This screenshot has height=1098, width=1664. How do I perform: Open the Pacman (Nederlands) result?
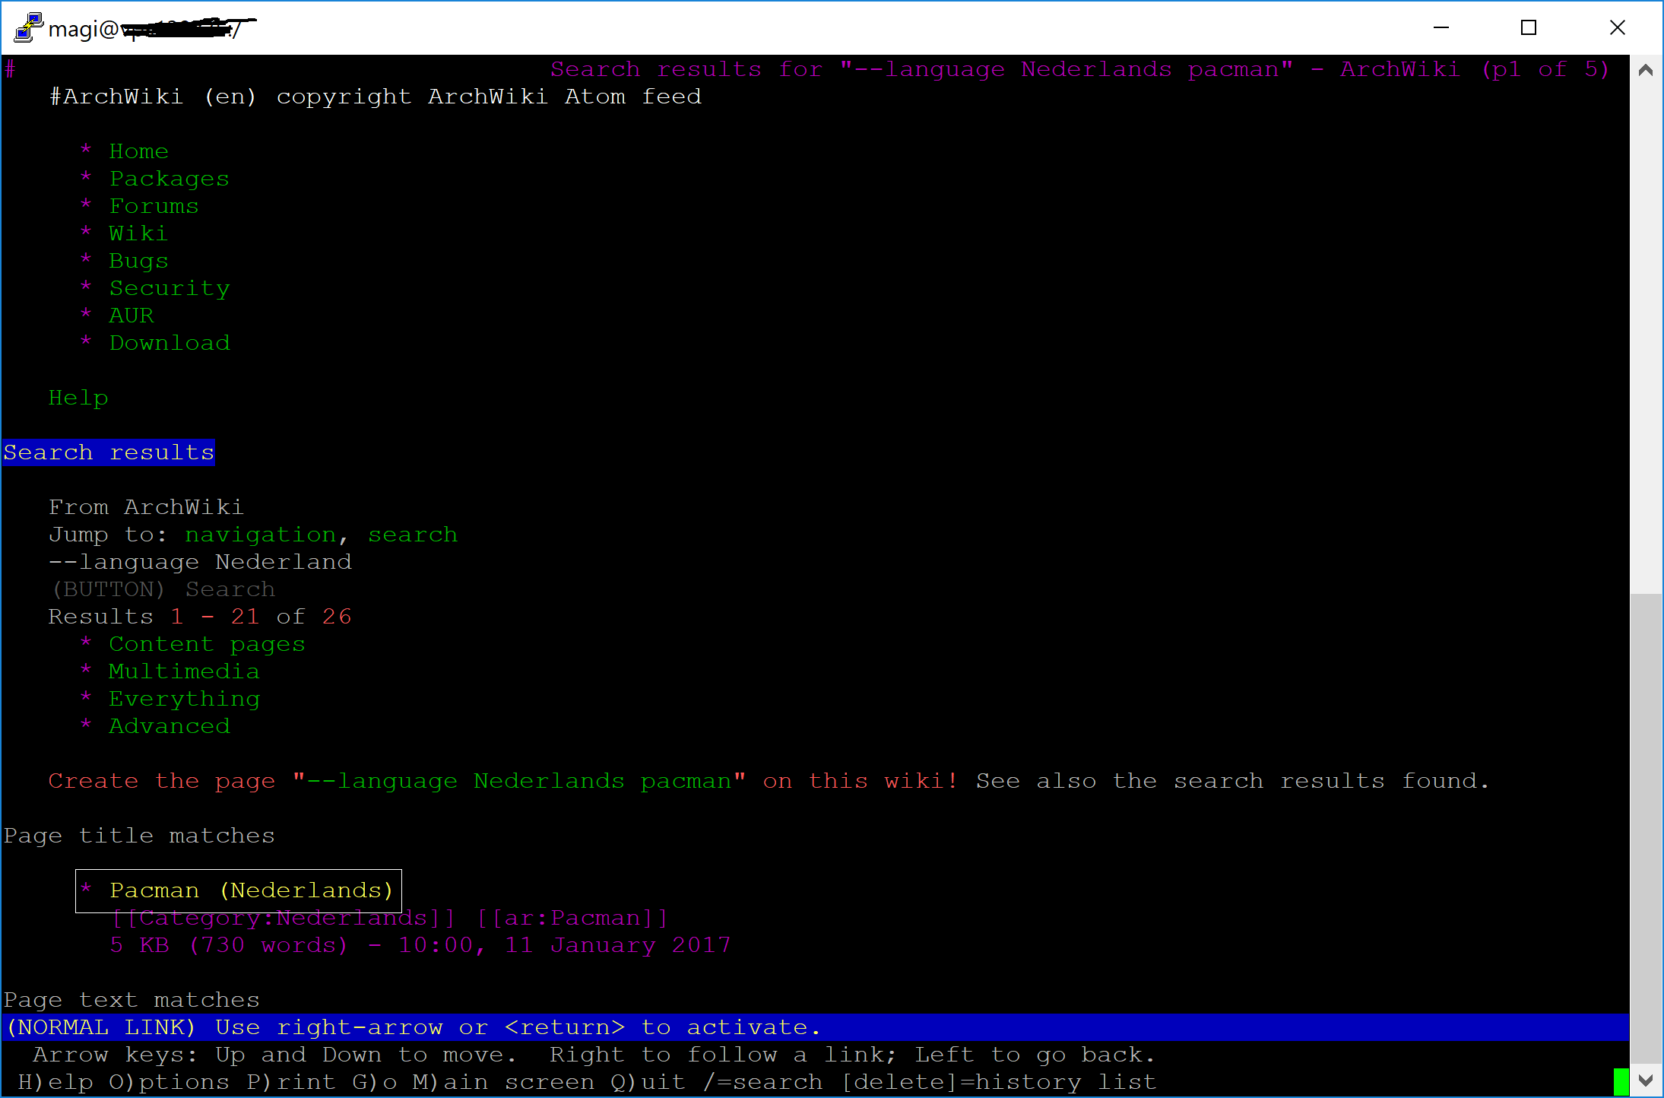pyautogui.click(x=251, y=890)
